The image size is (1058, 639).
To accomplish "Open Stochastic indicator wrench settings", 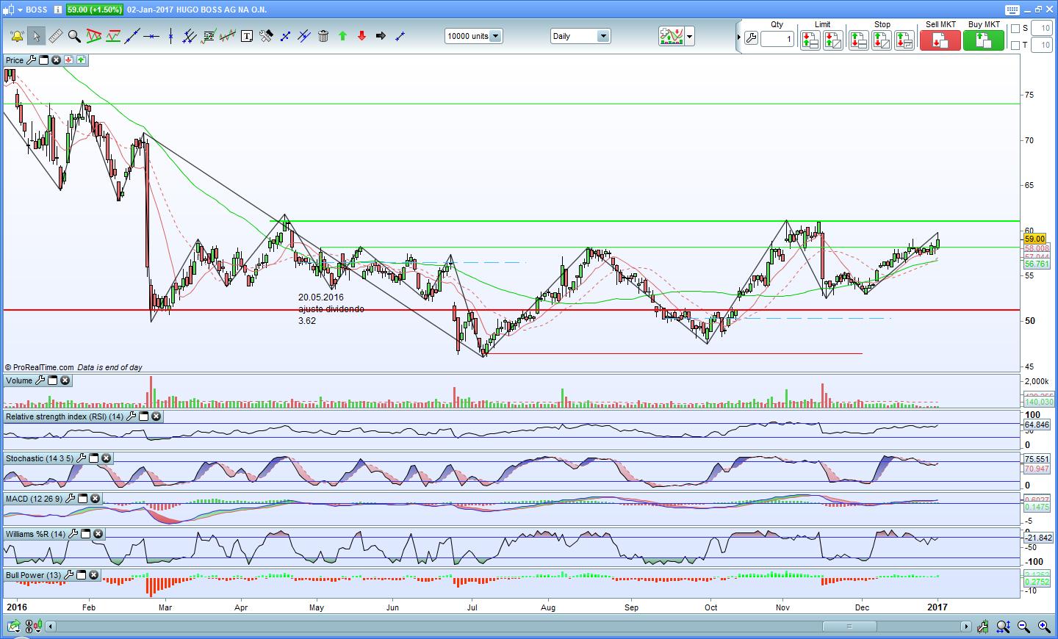I will pyautogui.click(x=82, y=458).
